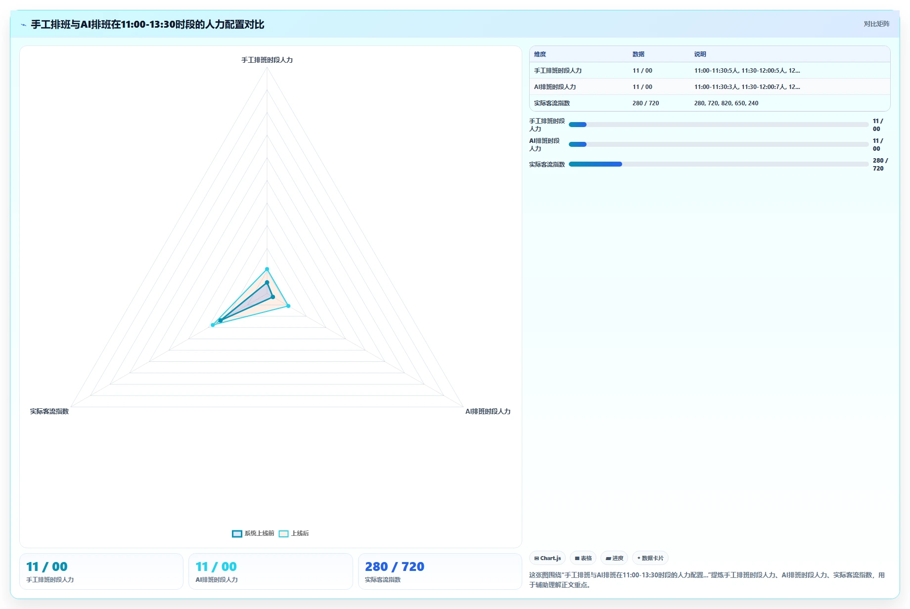Click the 对比矩阵 label in header
Image resolution: width=910 pixels, height=609 pixels.
click(876, 24)
